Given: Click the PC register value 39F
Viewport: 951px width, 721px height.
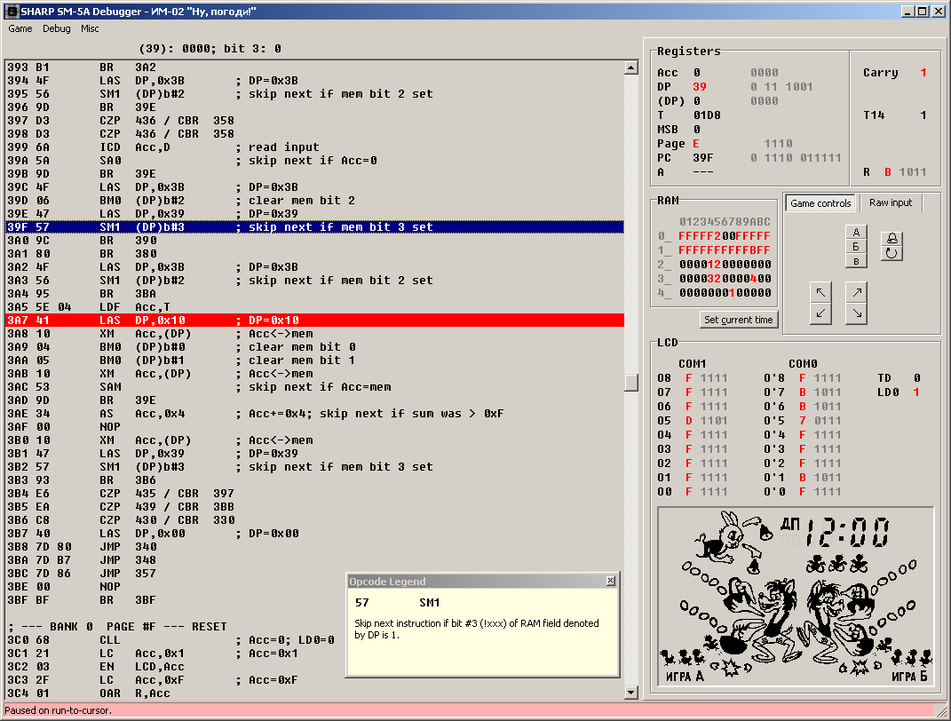Looking at the screenshot, I should (x=703, y=158).
